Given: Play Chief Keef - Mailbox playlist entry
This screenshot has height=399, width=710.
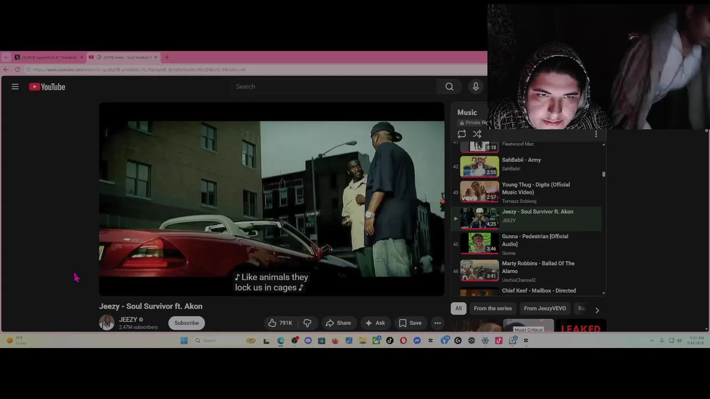Looking at the screenshot, I should coord(527,291).
